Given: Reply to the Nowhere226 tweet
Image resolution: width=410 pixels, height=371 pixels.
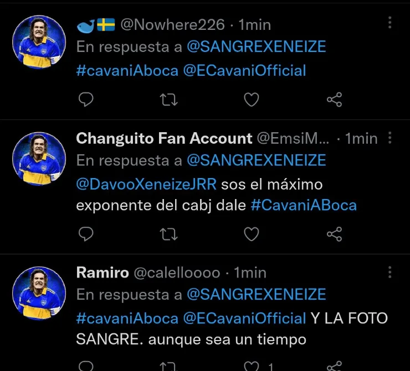Looking at the screenshot, I should point(85,100).
